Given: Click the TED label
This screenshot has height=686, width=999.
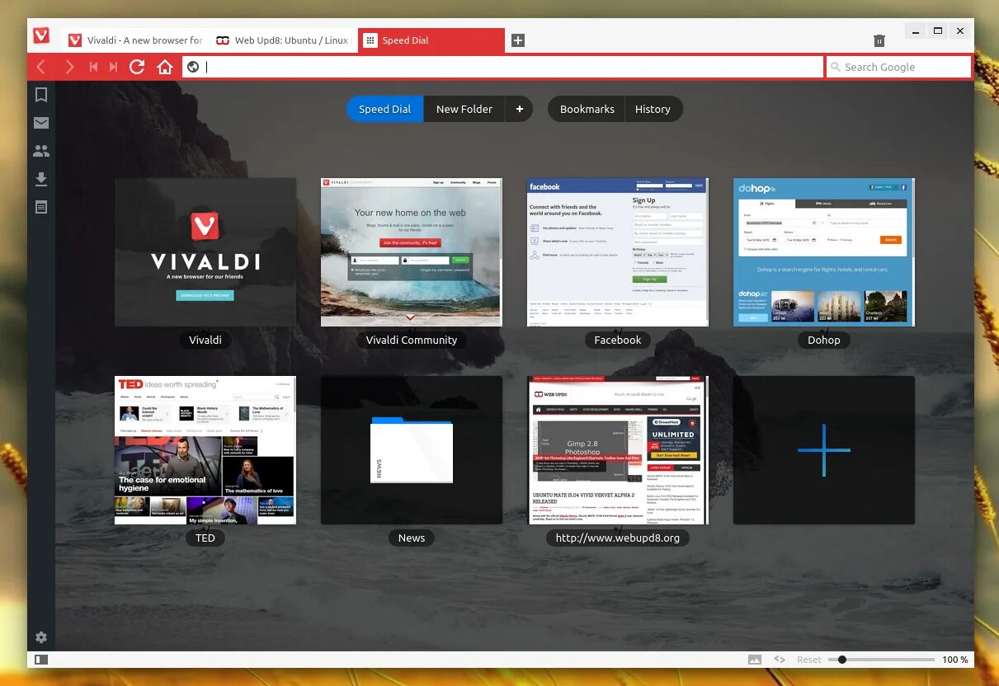Looking at the screenshot, I should click(205, 538).
